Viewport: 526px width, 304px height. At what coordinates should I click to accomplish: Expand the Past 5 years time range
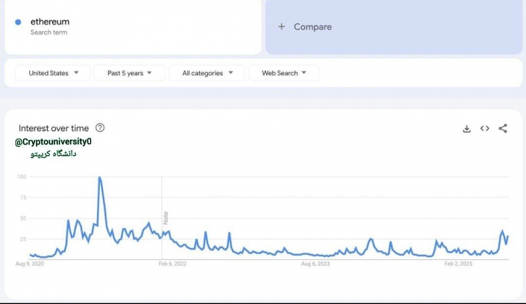click(x=129, y=73)
